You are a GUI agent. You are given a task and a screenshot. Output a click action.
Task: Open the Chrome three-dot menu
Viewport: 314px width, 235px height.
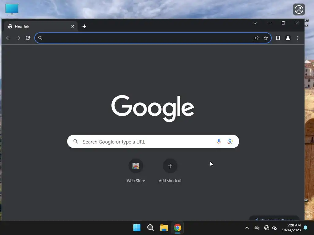pos(298,38)
